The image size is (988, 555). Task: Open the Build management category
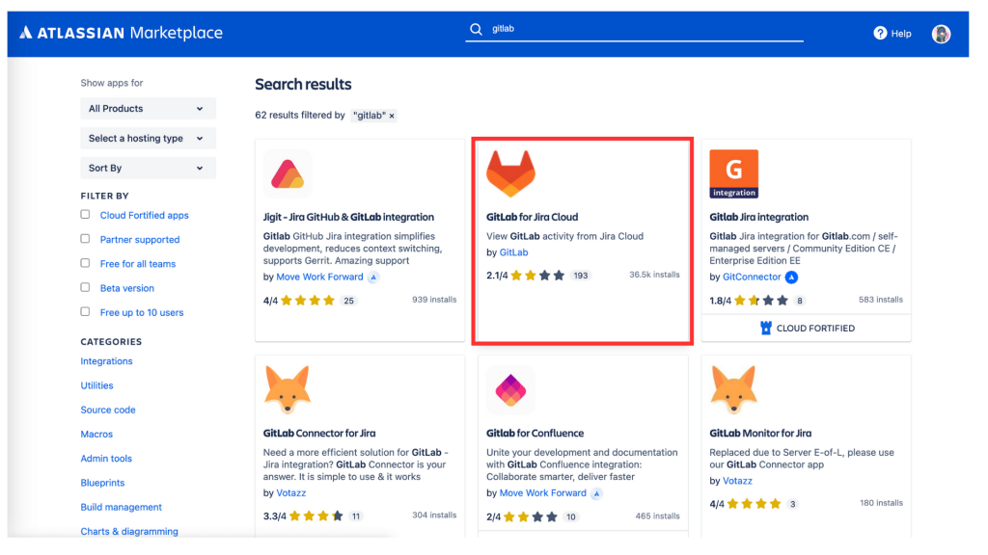pos(121,507)
